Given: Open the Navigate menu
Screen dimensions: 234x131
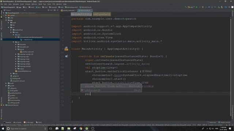Looking at the screenshot, I should click(x=16, y=4).
